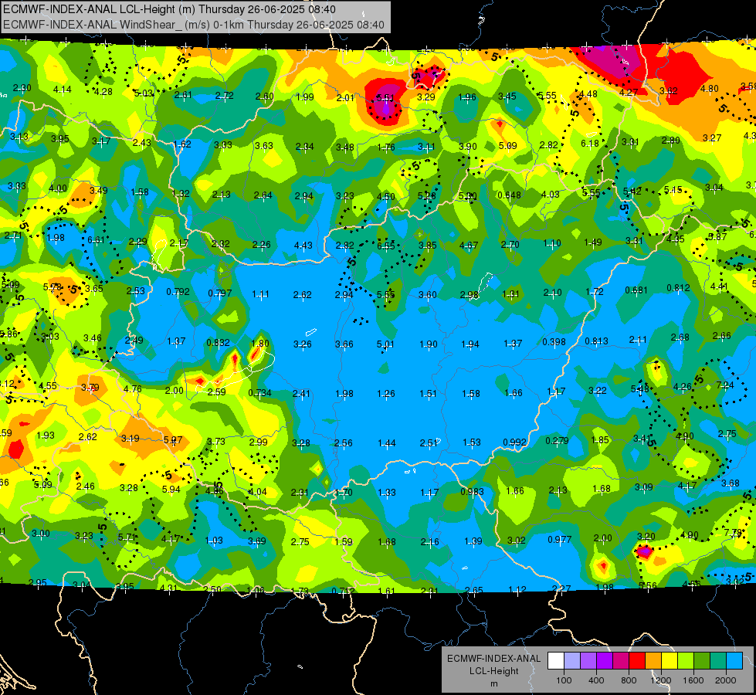The width and height of the screenshot is (756, 695).
Task: Click the wind shear value 6.18
Action: (590, 143)
